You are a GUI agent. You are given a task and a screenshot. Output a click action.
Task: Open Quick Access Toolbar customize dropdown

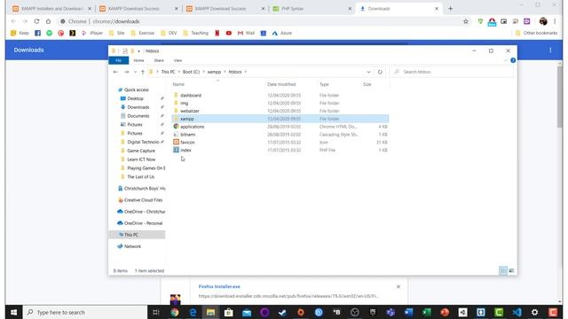[138, 51]
